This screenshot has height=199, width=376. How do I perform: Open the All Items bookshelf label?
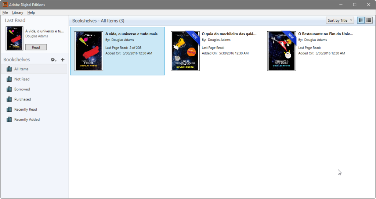21,69
